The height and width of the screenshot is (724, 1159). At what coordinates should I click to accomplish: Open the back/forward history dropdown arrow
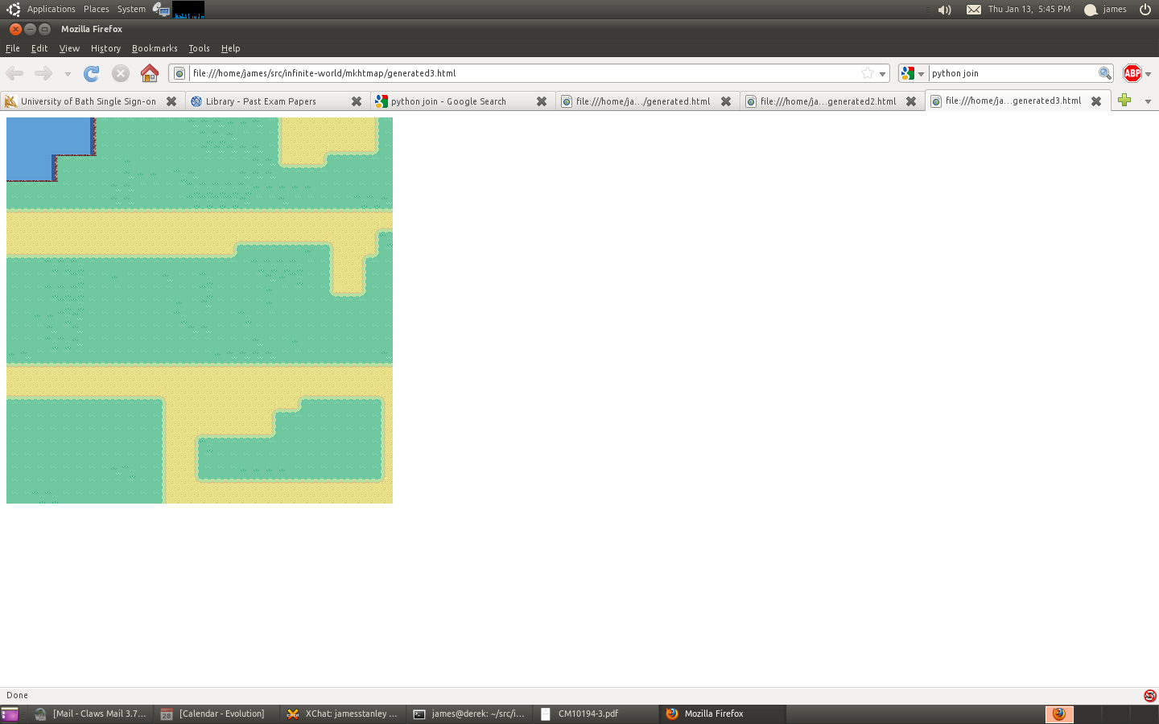click(x=68, y=74)
